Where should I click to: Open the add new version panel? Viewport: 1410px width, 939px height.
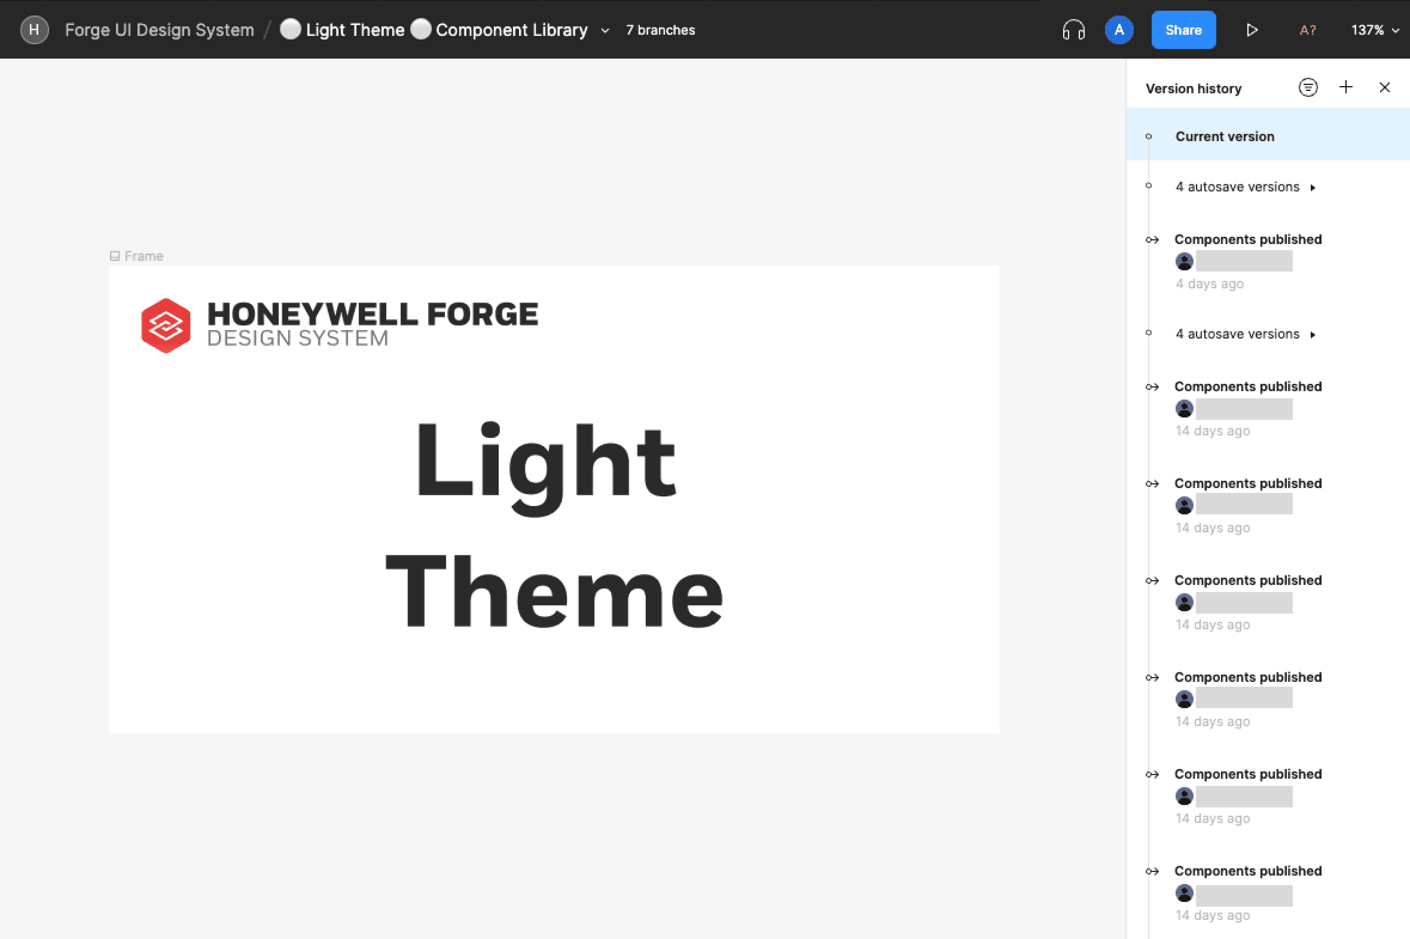point(1346,87)
